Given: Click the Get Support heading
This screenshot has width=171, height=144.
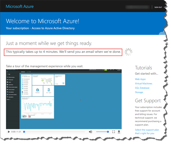Looking at the screenshot, I should point(148,101).
